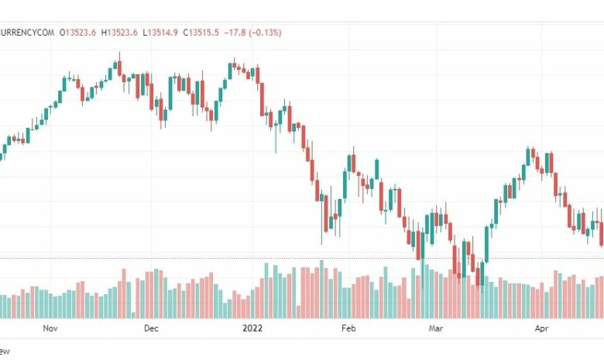Select the long-wick candle at late January low

point(321,216)
